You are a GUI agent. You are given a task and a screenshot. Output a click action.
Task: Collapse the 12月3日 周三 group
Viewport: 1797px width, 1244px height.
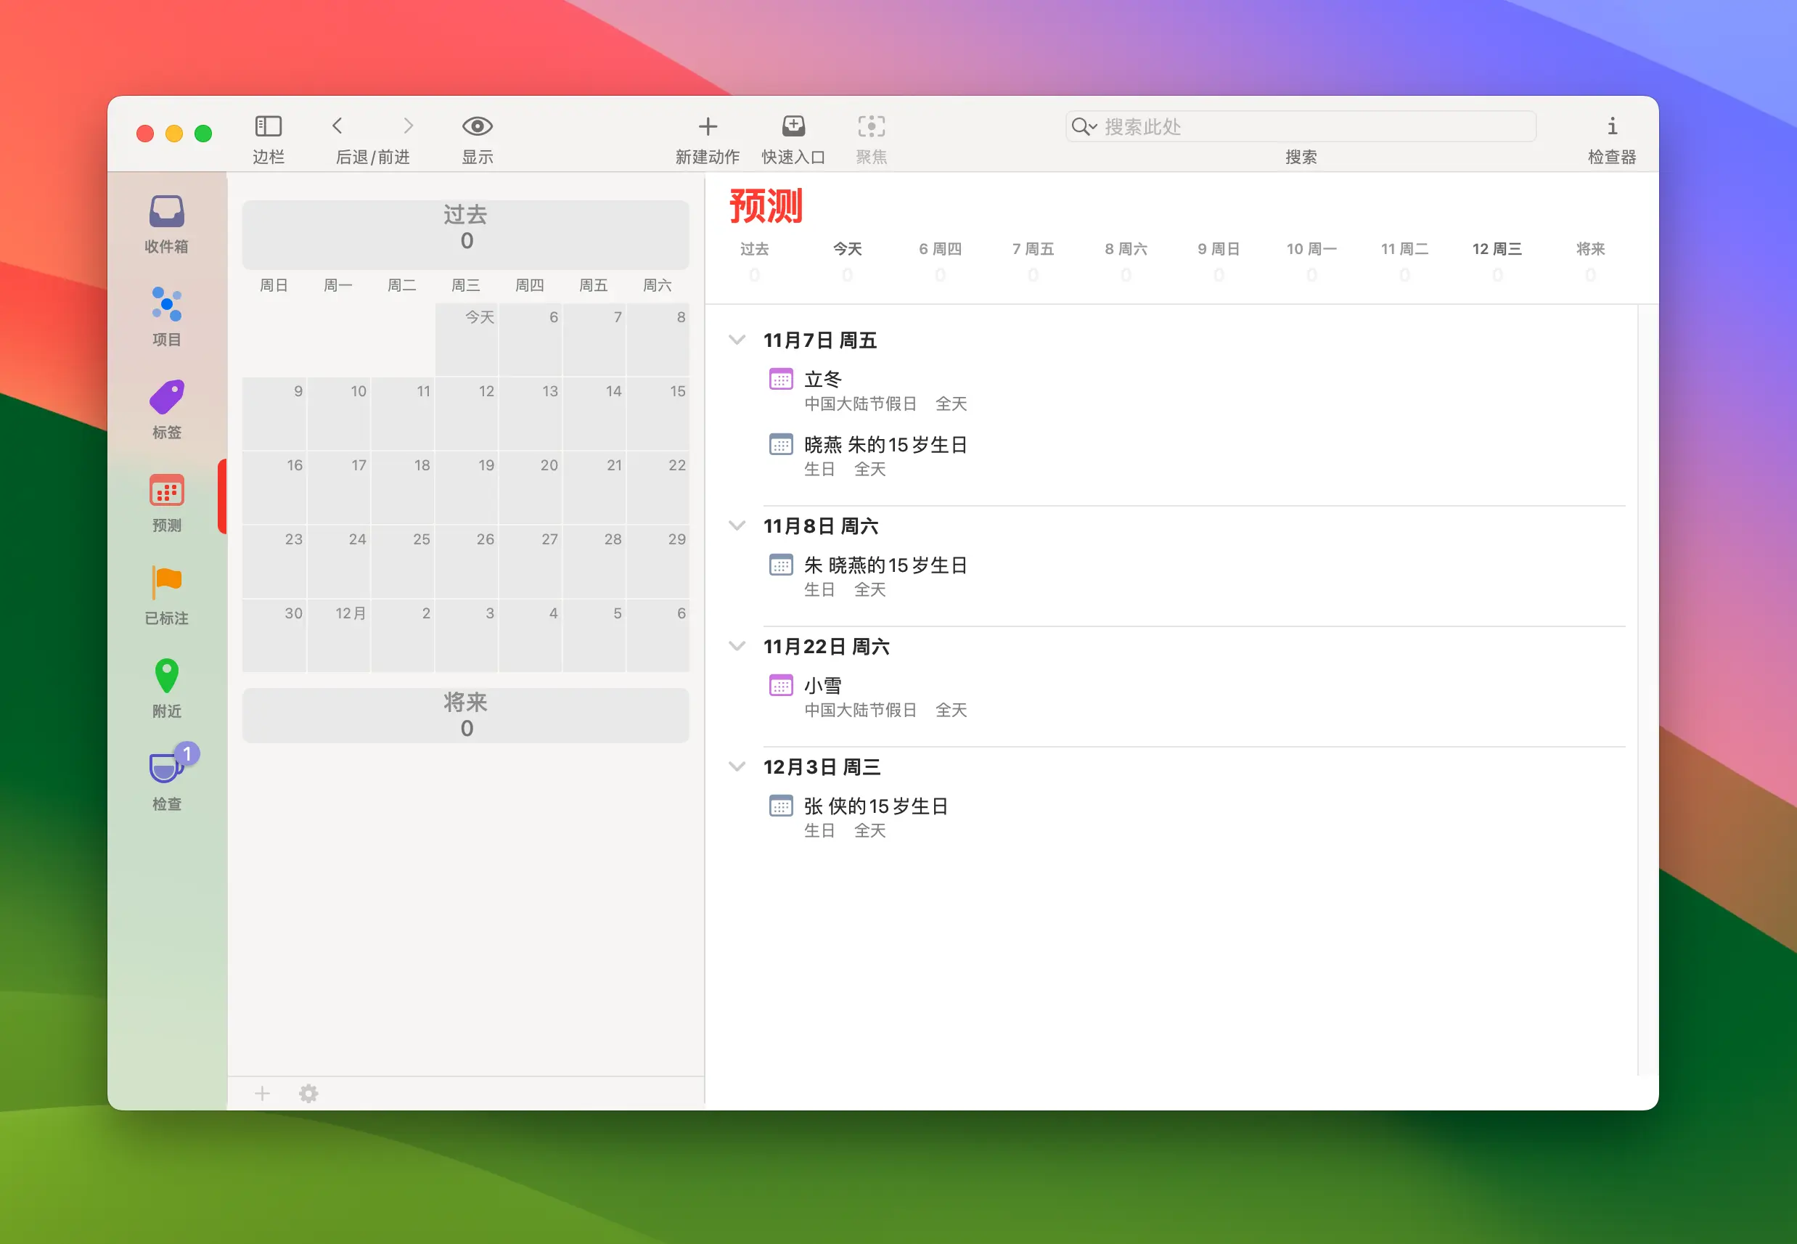pyautogui.click(x=737, y=766)
